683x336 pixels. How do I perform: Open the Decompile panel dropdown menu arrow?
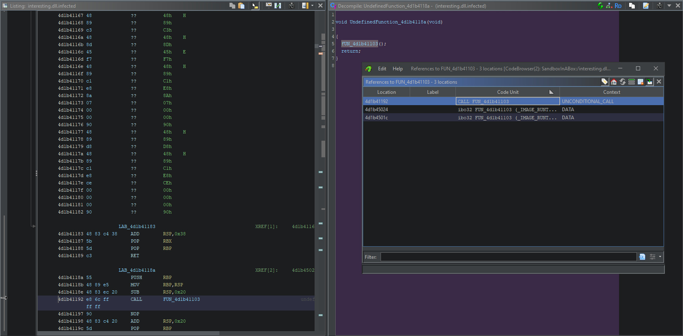pos(669,6)
